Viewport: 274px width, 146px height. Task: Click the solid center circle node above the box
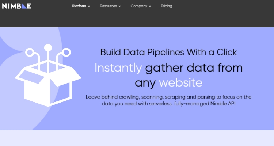48,48
